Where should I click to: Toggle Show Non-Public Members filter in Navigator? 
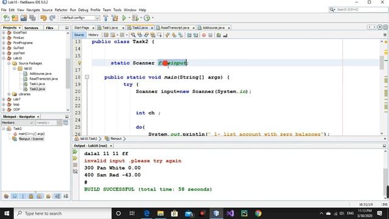31,196
